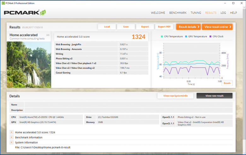Click the 1324 score value

point(138,37)
